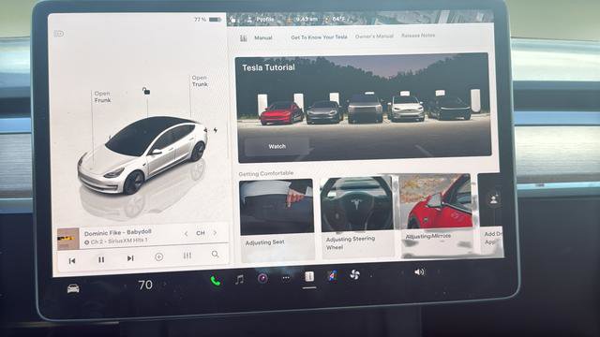Tap the 70 degree temperature setting

click(x=145, y=285)
